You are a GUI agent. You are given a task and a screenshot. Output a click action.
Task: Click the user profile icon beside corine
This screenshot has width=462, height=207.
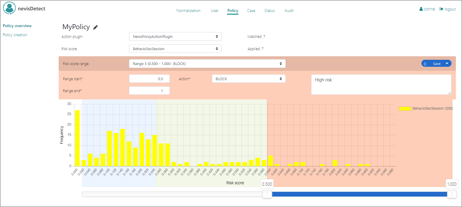coord(421,9)
